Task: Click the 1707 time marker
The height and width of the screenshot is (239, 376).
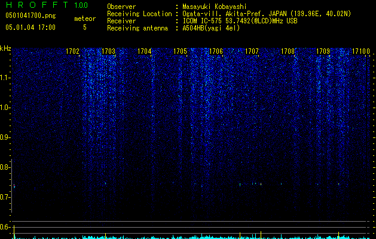Action: [x=252, y=51]
